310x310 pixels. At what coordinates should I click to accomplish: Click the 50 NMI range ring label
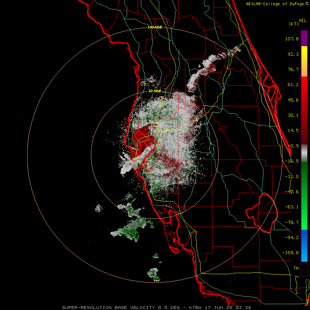[155, 91]
